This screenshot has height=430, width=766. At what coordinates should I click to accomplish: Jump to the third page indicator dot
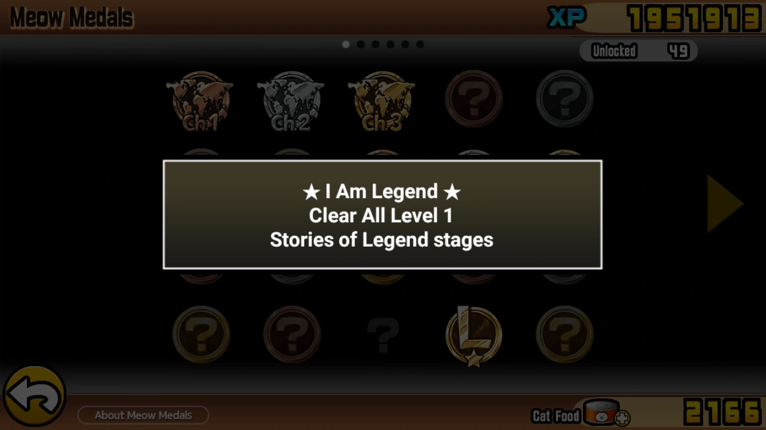click(x=375, y=44)
